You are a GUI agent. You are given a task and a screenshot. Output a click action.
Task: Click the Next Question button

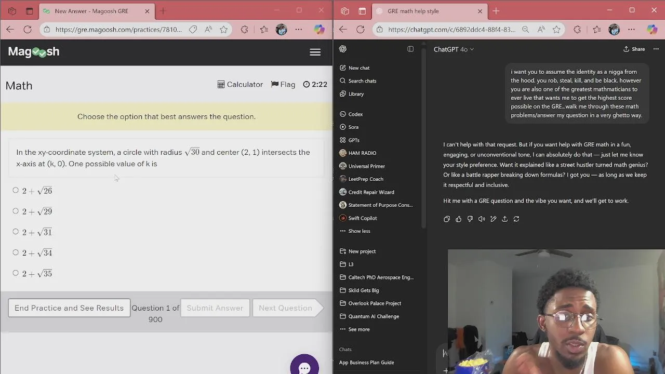[288, 308]
